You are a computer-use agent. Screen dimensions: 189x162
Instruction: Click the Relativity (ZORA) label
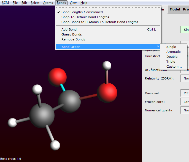coord(159,78)
